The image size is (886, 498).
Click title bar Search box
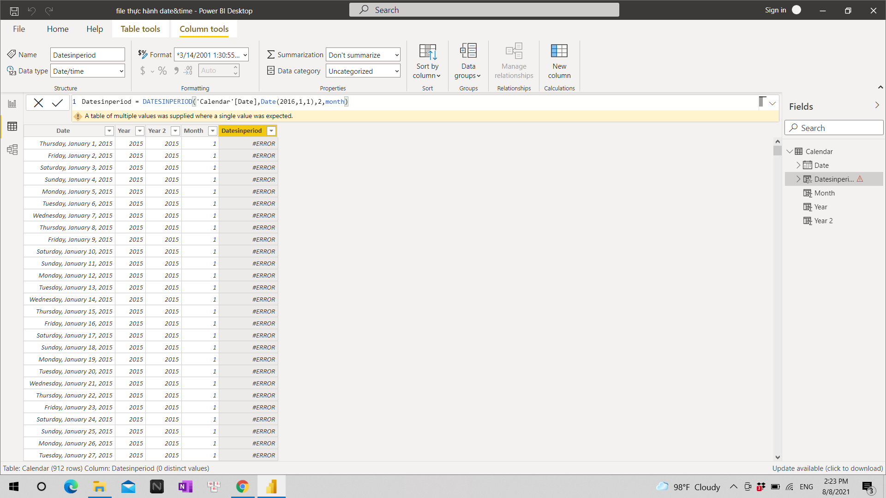coord(484,10)
